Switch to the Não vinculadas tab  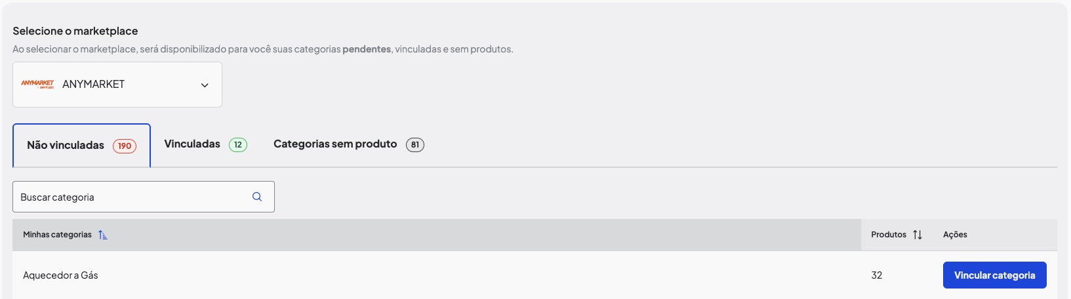[x=82, y=146]
